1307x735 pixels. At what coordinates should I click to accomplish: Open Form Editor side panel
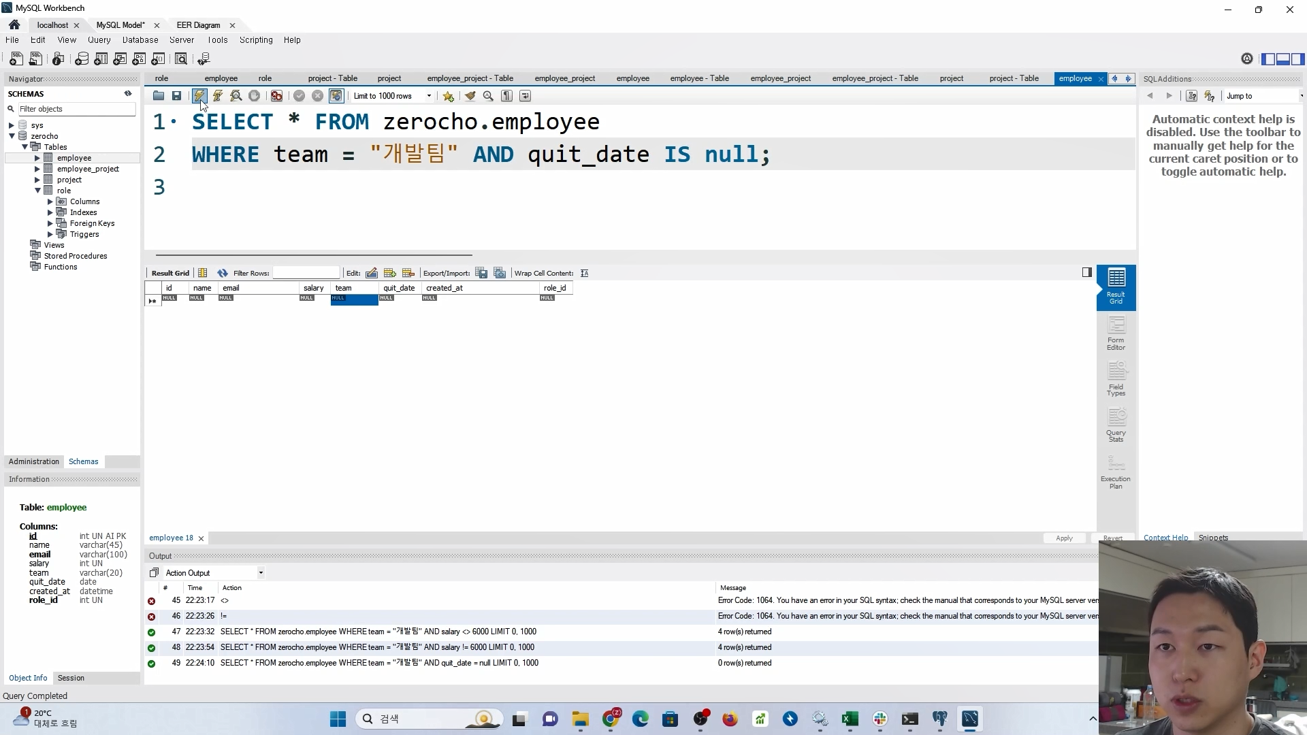click(1116, 333)
